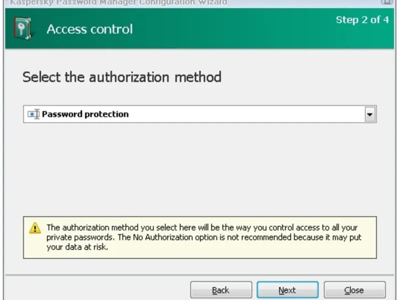
Task: Select the Password protection label text
Action: [85, 114]
